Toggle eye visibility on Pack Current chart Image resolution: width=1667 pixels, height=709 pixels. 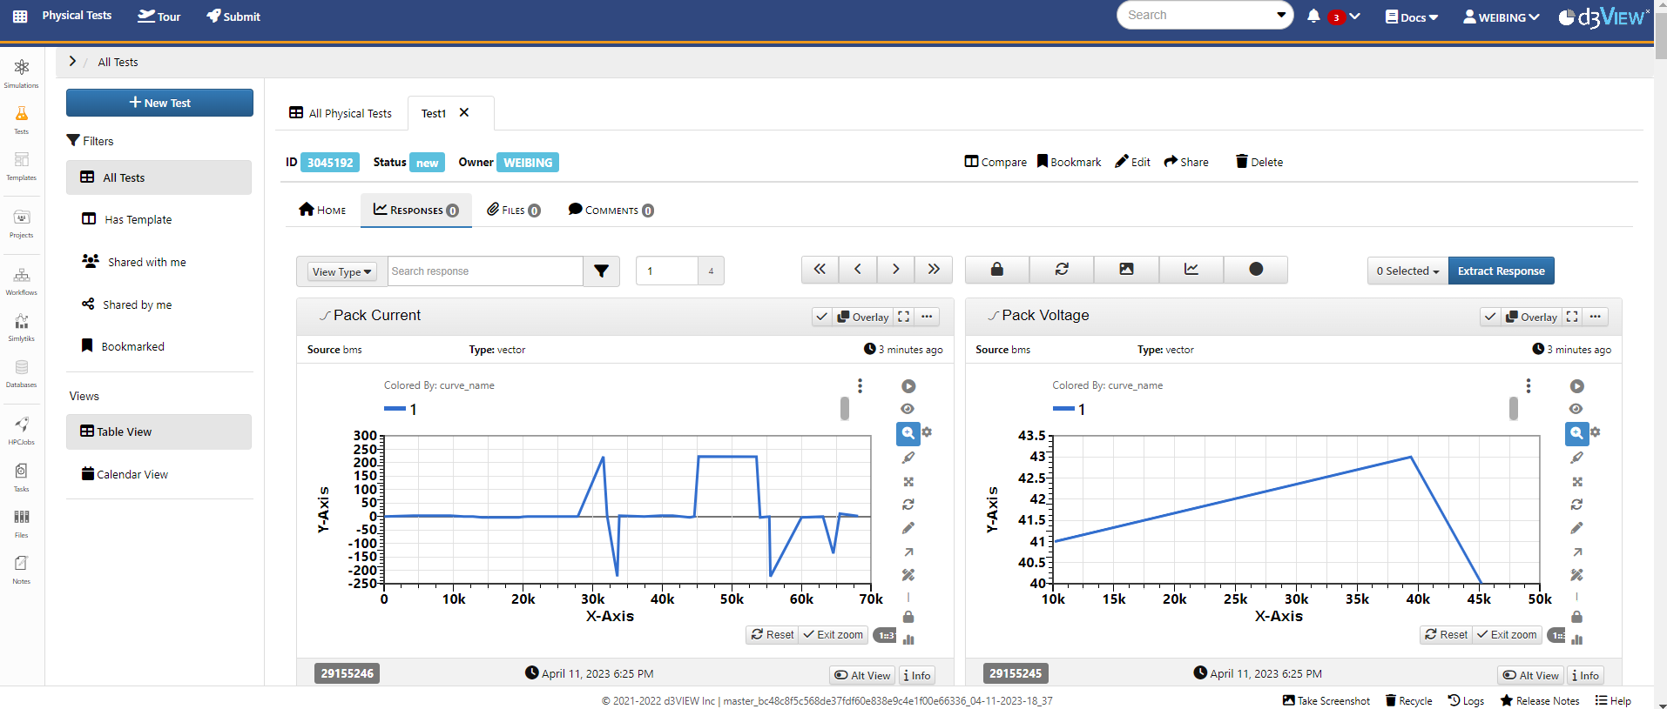(908, 409)
